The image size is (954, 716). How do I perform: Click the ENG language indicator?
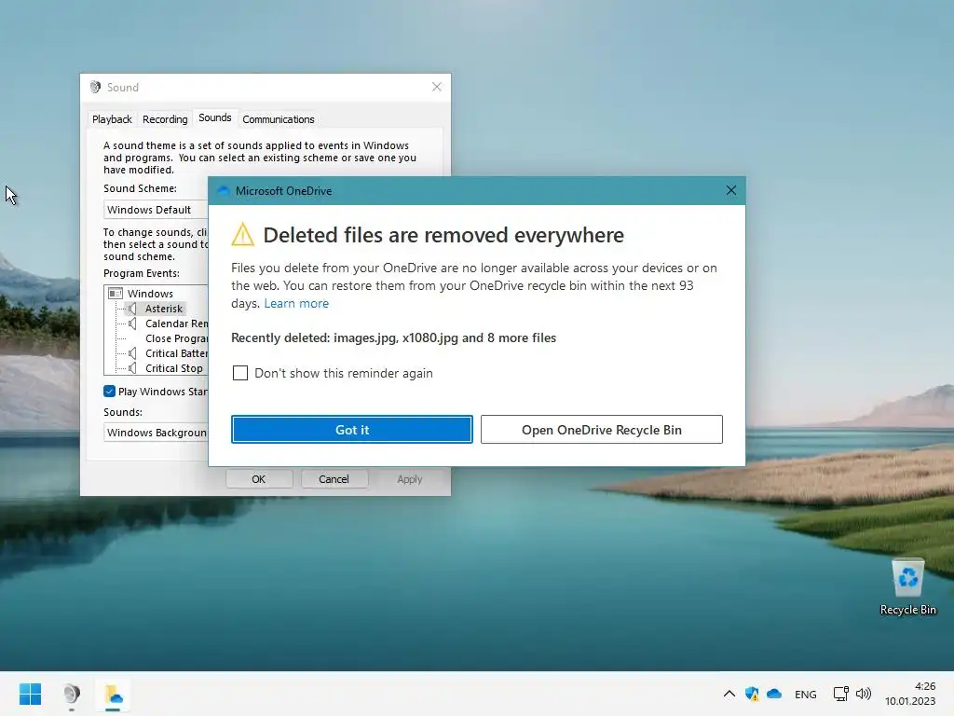click(x=806, y=694)
